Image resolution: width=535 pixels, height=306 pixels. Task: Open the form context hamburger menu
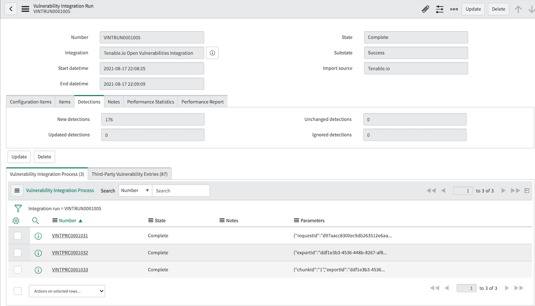click(25, 9)
